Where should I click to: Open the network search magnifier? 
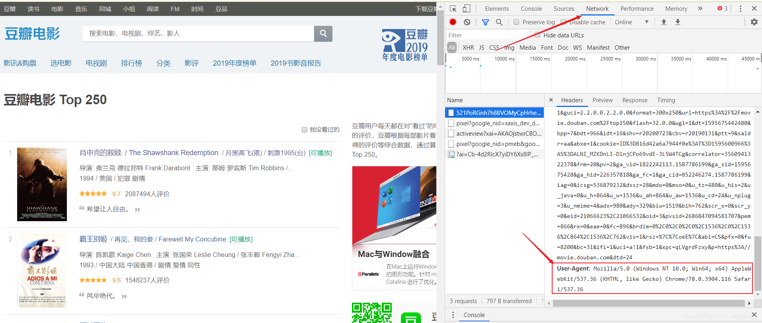pos(499,22)
